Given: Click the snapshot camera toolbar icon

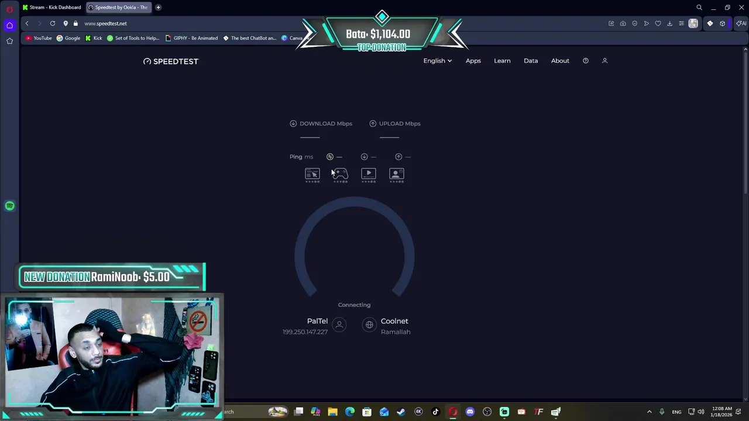Looking at the screenshot, I should (x=623, y=23).
